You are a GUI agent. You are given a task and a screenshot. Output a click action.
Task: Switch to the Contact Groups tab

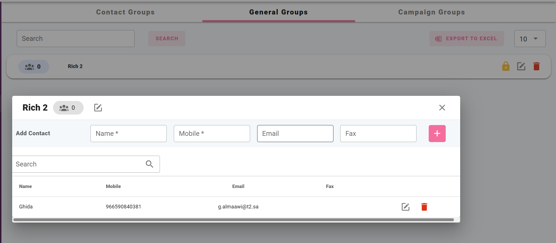pos(125,12)
